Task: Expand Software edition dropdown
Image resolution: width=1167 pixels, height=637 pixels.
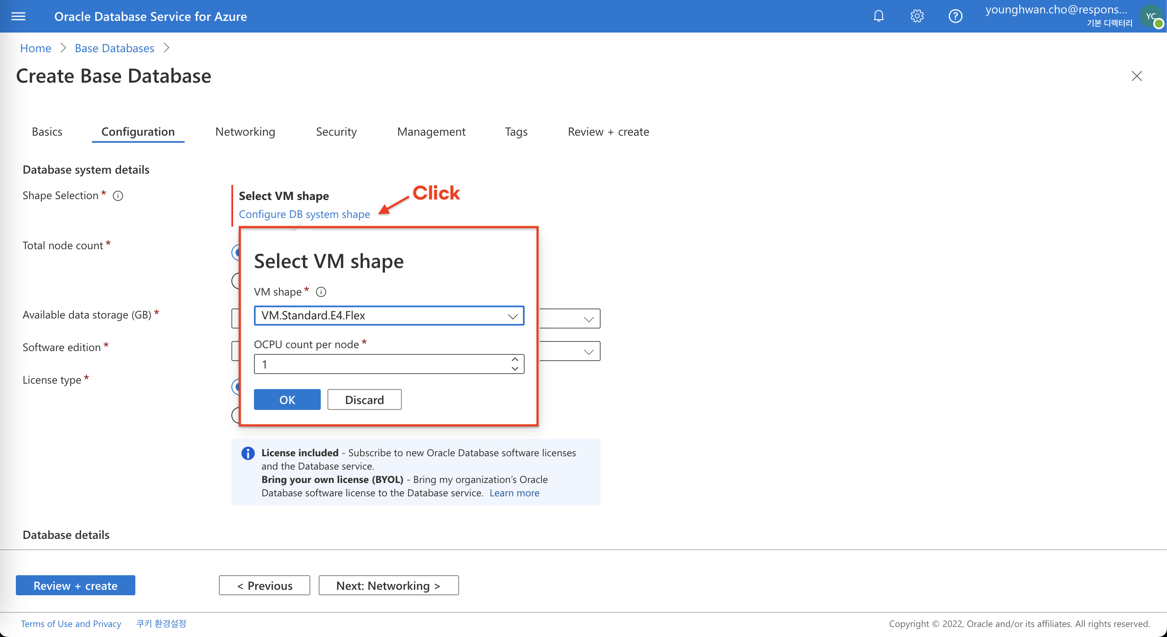Action: click(589, 352)
